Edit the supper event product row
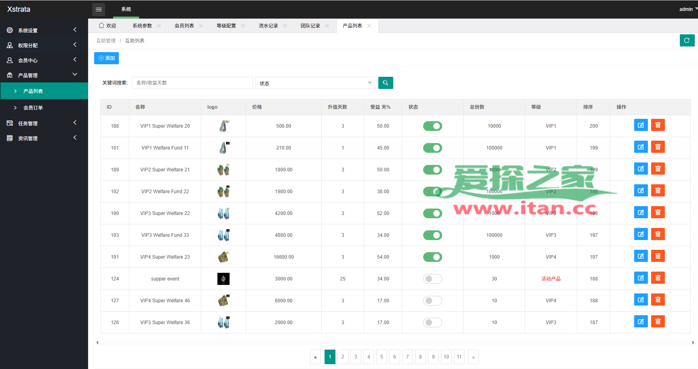 tap(641, 278)
